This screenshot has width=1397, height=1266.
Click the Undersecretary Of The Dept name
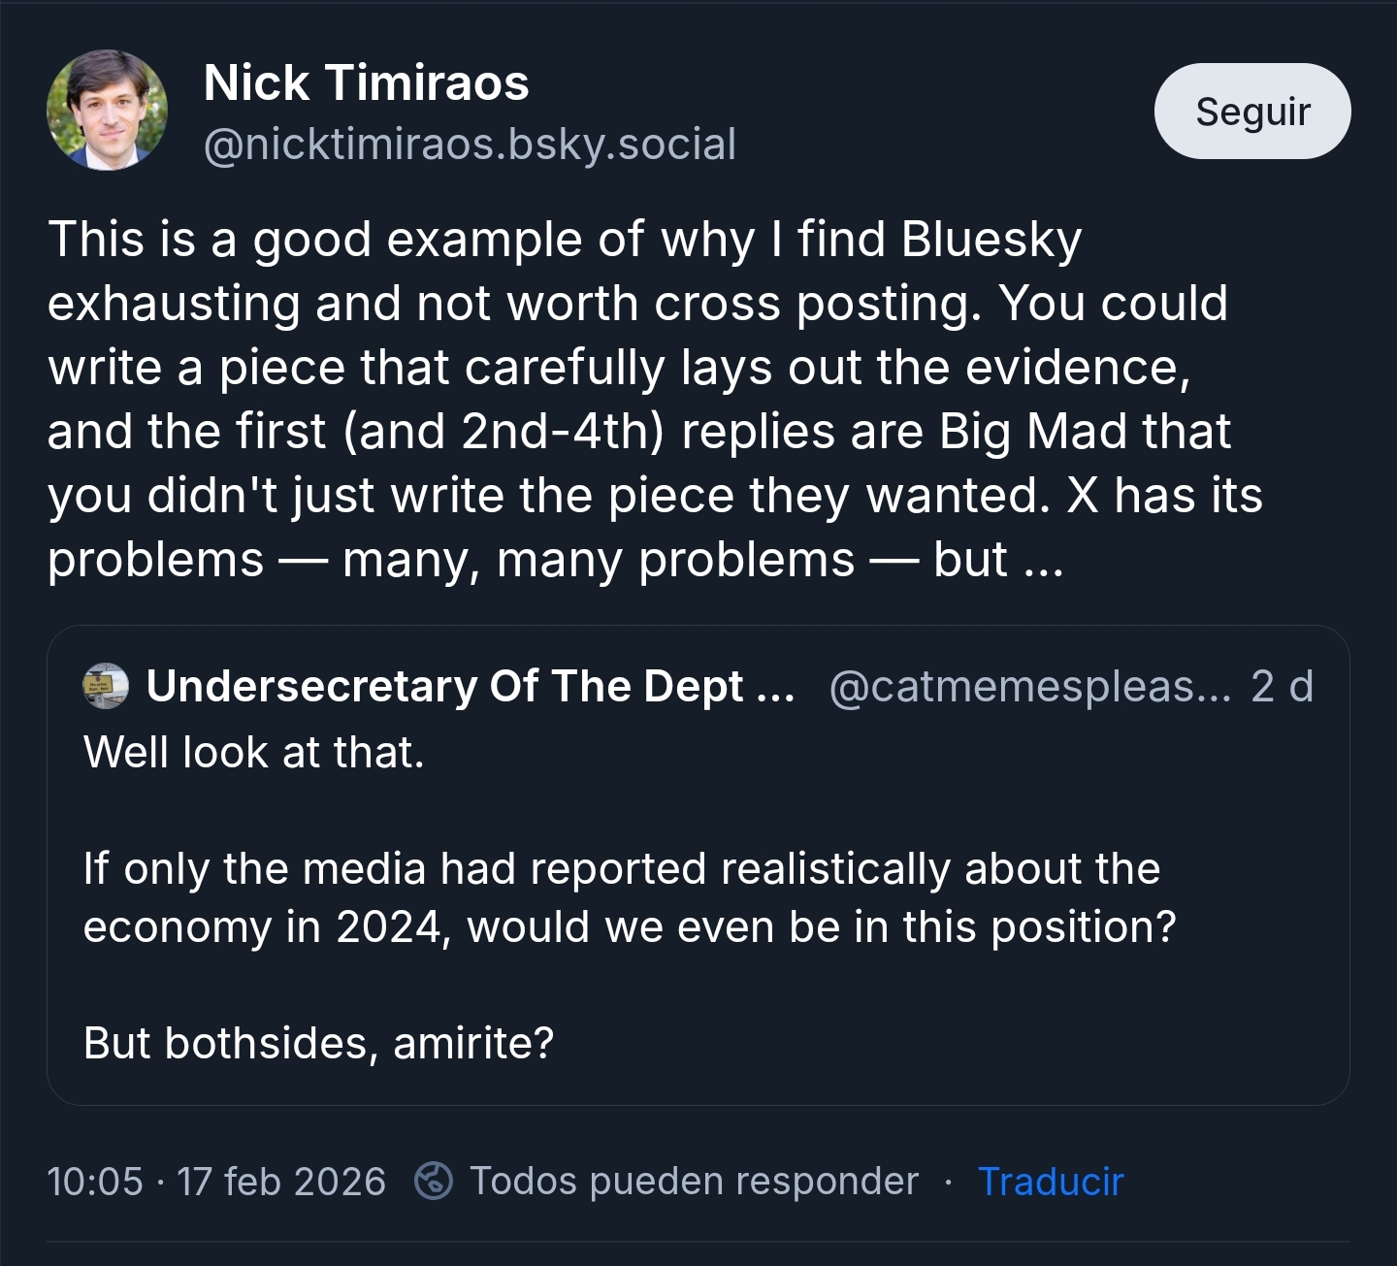point(470,686)
